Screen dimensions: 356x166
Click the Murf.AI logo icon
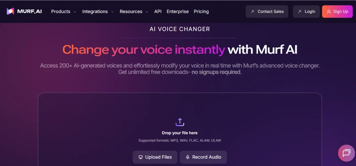pyautogui.click(x=10, y=11)
